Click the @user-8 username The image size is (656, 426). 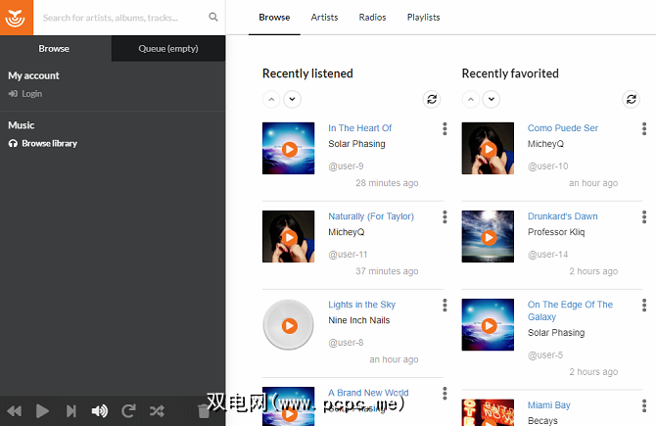346,343
